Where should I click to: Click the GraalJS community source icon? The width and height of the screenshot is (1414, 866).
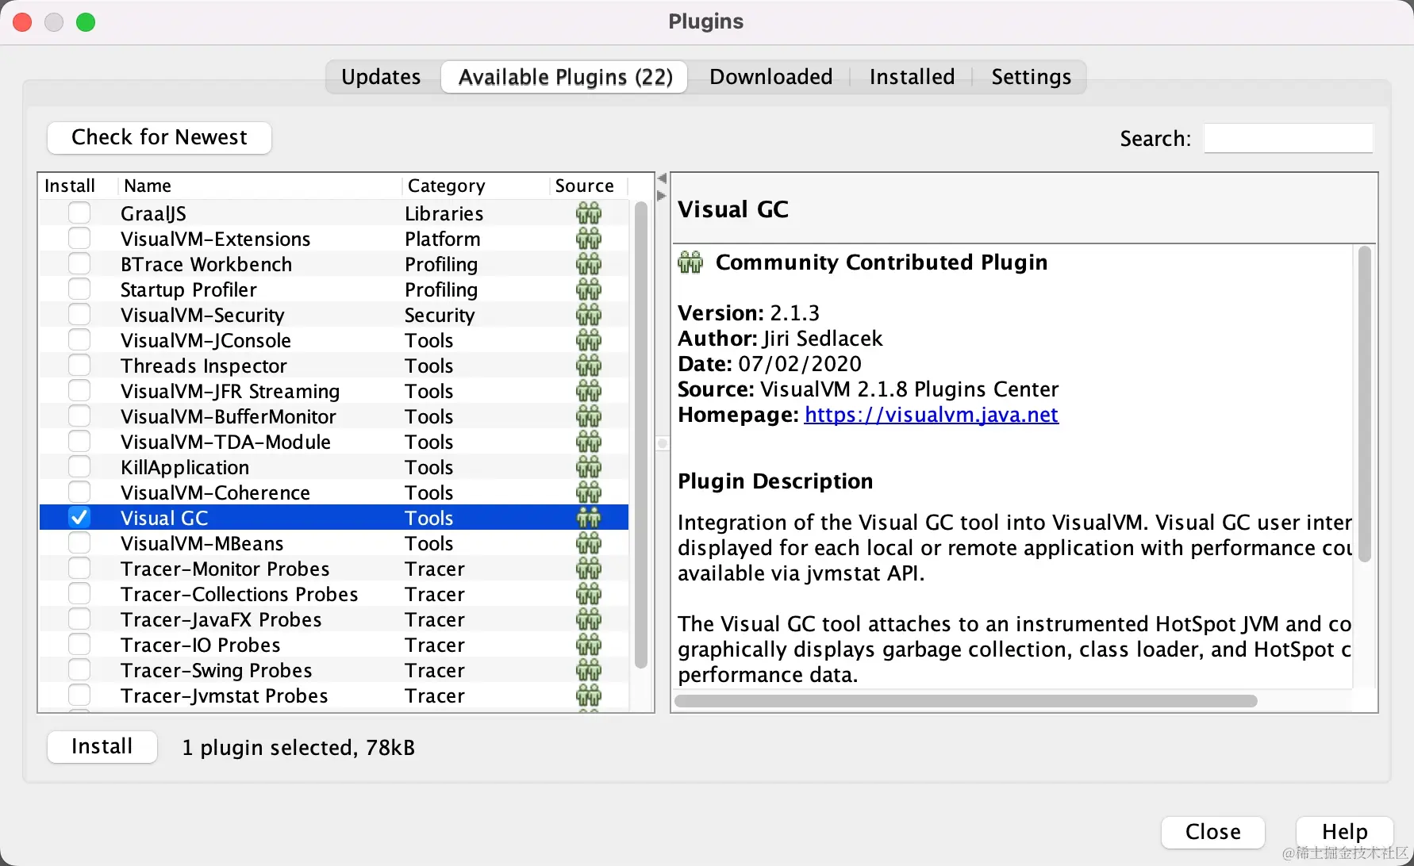[x=589, y=213]
